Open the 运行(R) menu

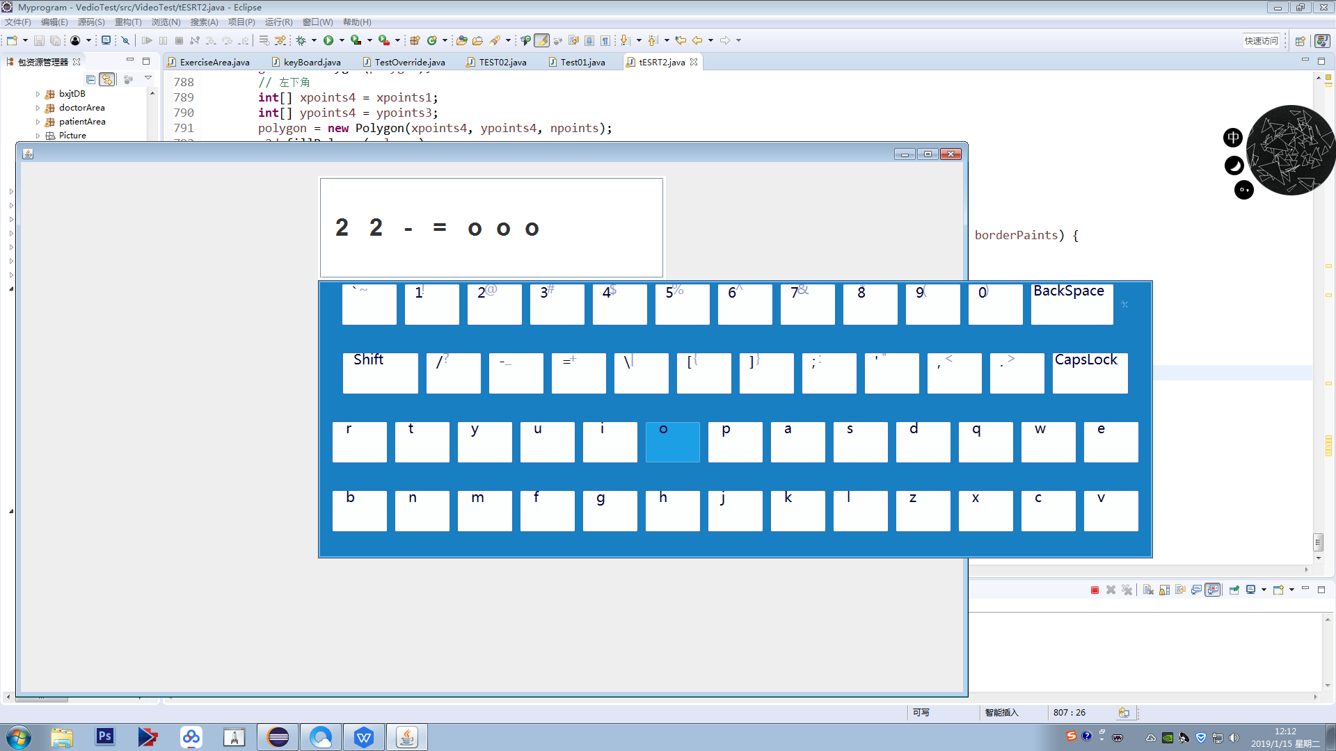pyautogui.click(x=278, y=22)
